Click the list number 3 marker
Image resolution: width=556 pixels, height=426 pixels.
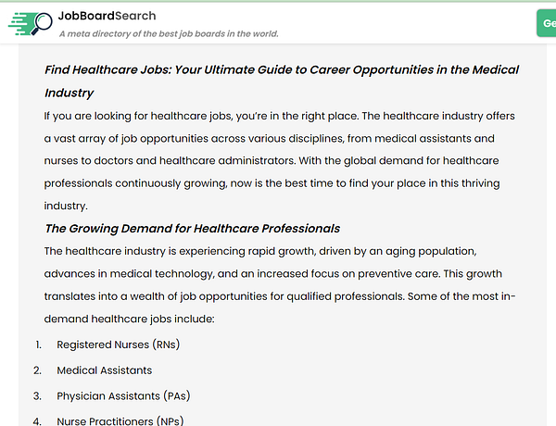coord(37,396)
